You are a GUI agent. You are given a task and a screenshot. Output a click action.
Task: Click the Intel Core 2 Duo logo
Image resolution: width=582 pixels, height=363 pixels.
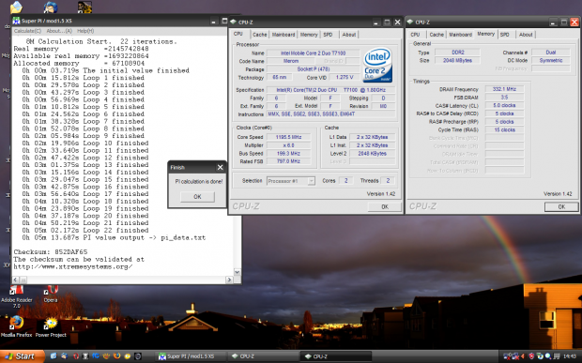[x=377, y=65]
